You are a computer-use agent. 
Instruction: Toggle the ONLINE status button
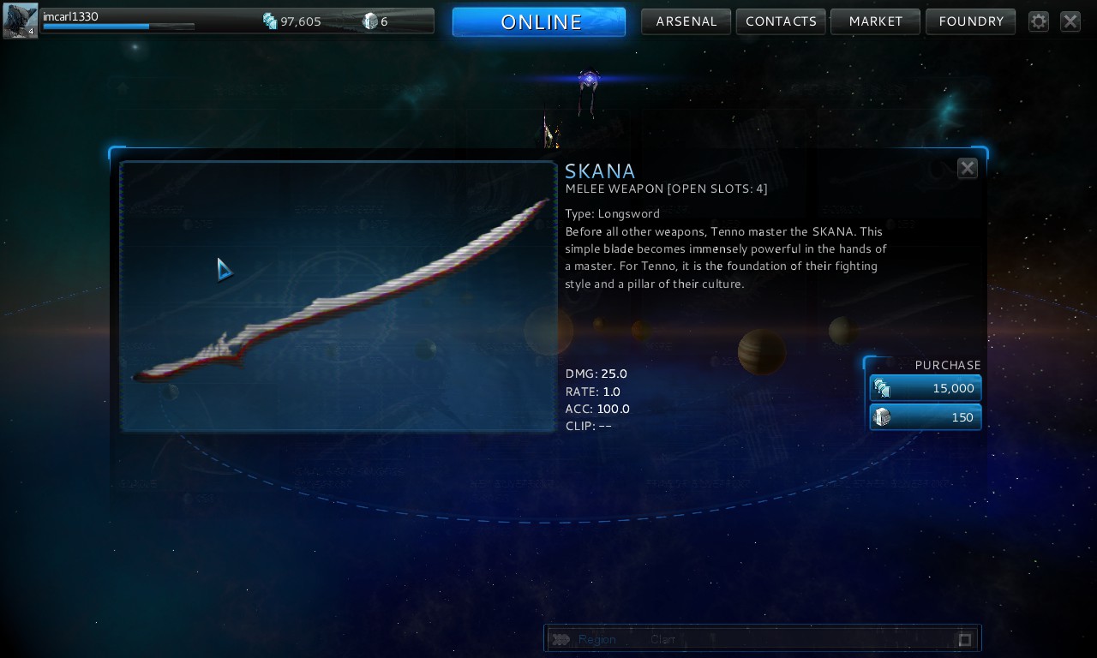[x=539, y=22]
